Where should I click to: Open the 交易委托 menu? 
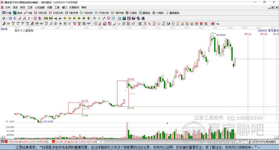(74, 7)
